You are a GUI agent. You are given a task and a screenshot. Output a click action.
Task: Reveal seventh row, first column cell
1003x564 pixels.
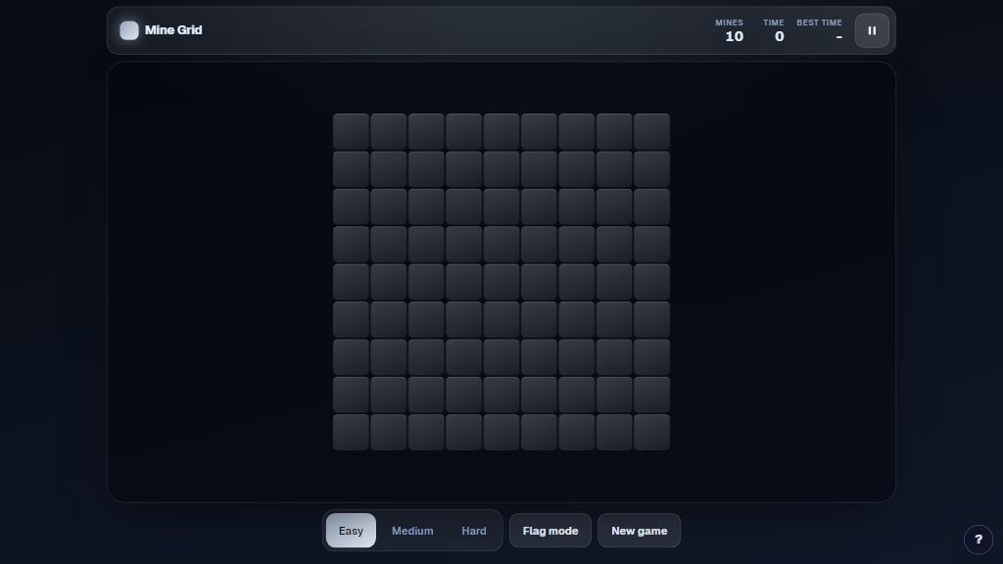tap(352, 356)
